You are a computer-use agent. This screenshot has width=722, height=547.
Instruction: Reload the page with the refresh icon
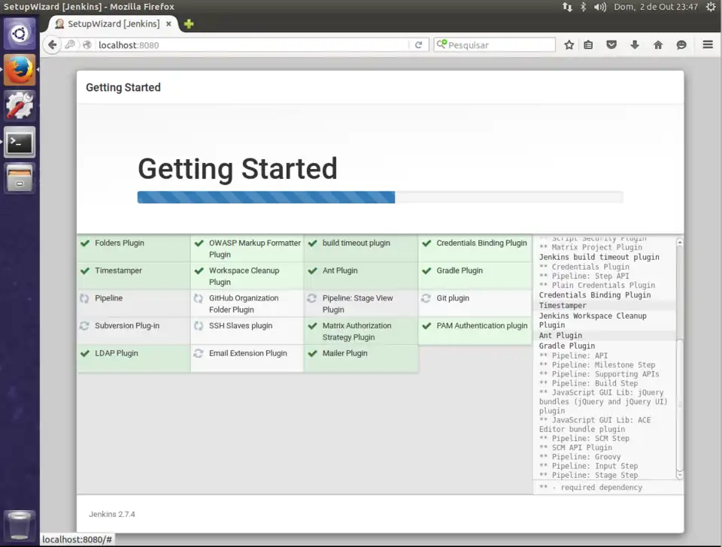pos(419,44)
